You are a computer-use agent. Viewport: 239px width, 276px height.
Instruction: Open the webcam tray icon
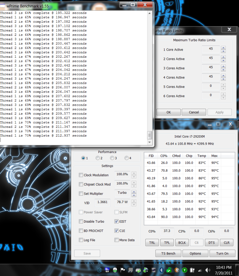click(x=153, y=270)
